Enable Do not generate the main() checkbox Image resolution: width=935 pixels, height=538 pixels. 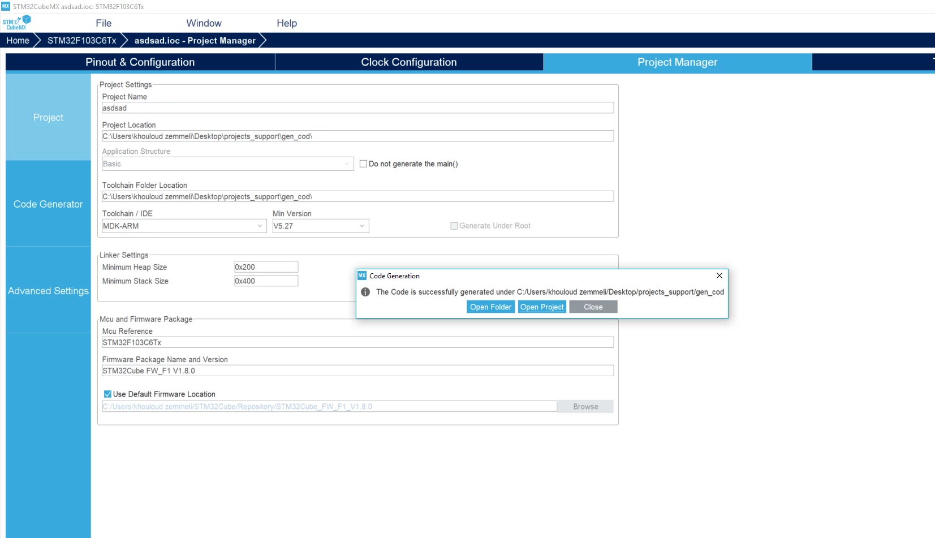[364, 164]
